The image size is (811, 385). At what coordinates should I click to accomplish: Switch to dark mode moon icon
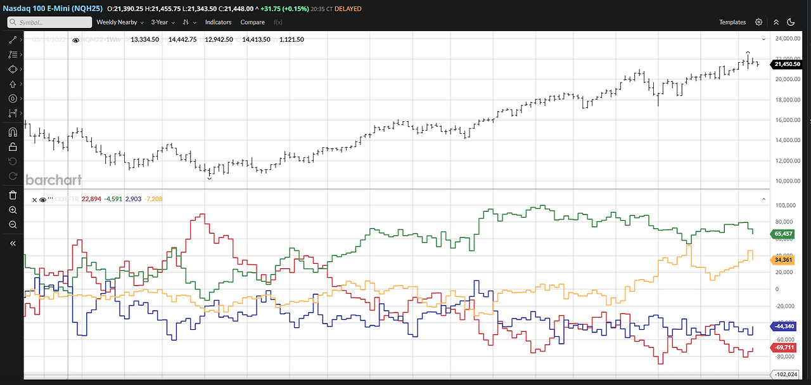coord(791,22)
